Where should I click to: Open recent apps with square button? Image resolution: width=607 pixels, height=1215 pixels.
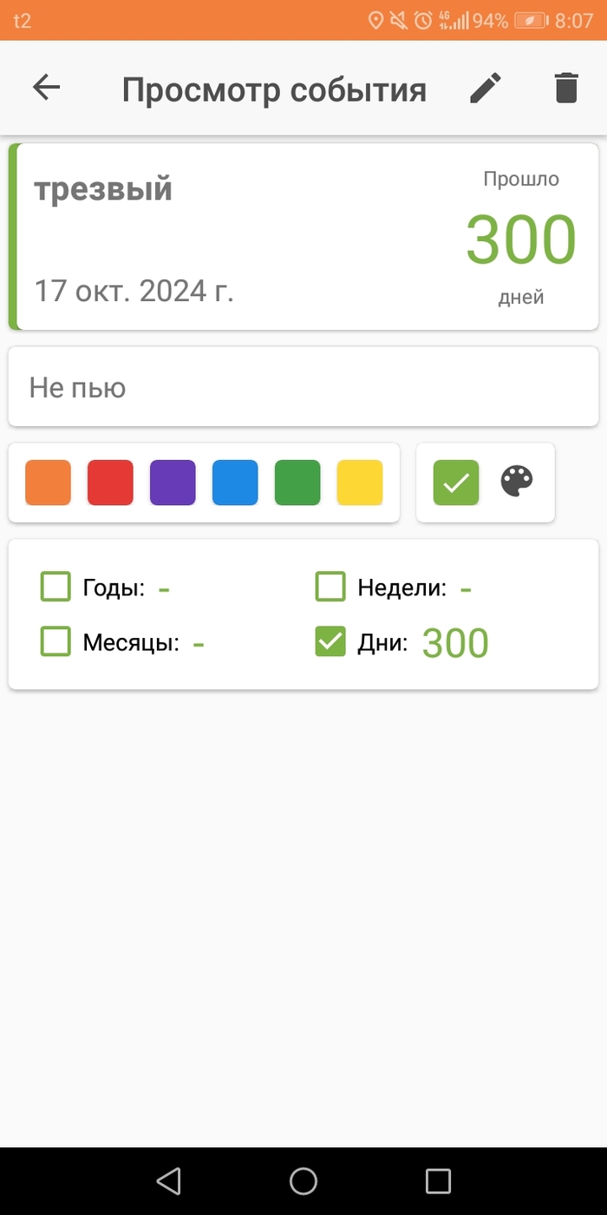point(439,1180)
